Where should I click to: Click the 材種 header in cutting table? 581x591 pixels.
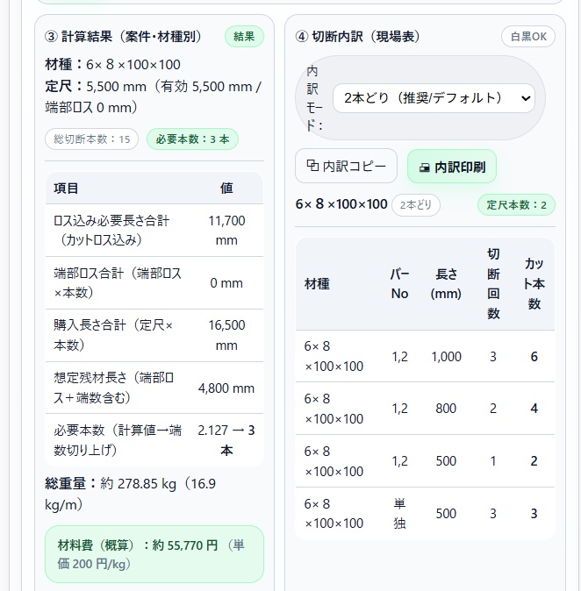click(x=317, y=284)
